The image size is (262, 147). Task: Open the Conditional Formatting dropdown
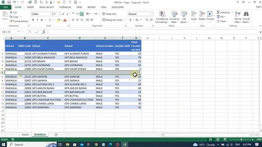pos(162,17)
